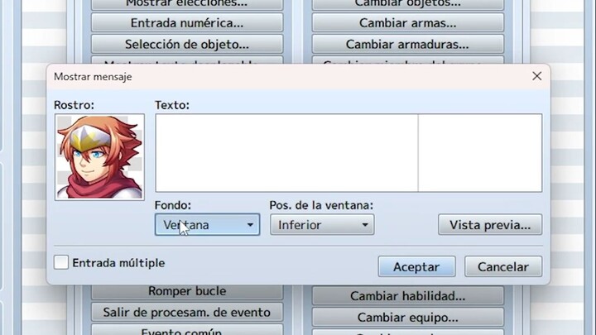The height and width of the screenshot is (335, 596).
Task: Click the Vista previa button
Action: coord(490,224)
